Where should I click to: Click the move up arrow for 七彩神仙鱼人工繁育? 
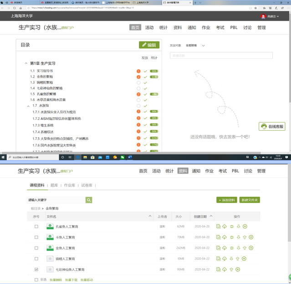tap(231, 269)
